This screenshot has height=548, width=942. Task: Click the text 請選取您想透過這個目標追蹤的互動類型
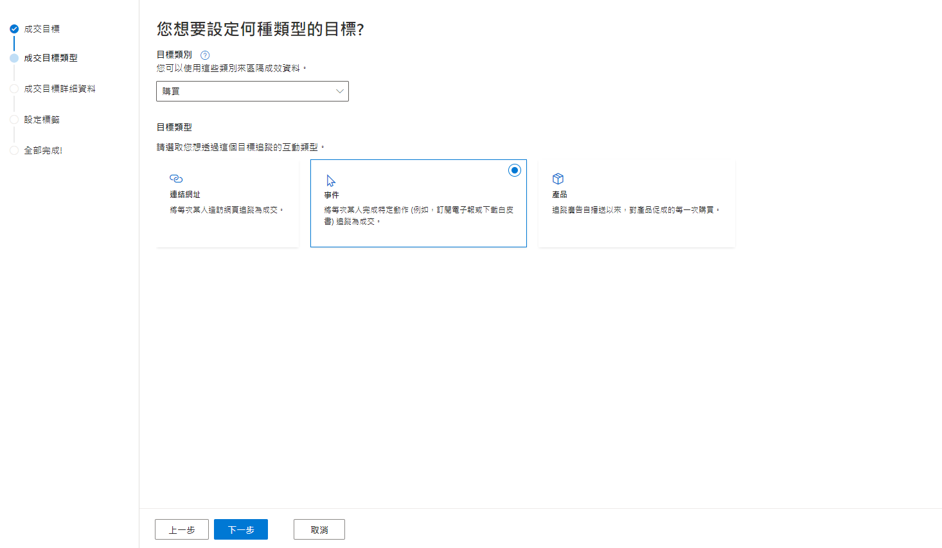[x=241, y=147]
